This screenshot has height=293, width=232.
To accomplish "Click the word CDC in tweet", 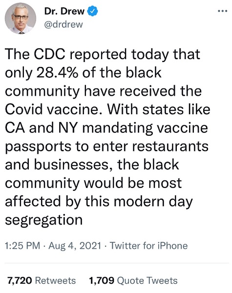I will pyautogui.click(x=50, y=54).
